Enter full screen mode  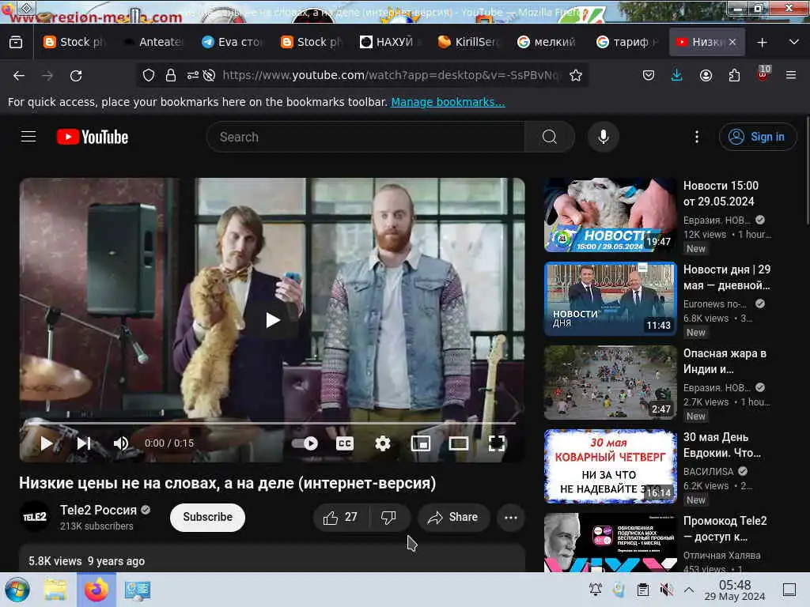497,443
